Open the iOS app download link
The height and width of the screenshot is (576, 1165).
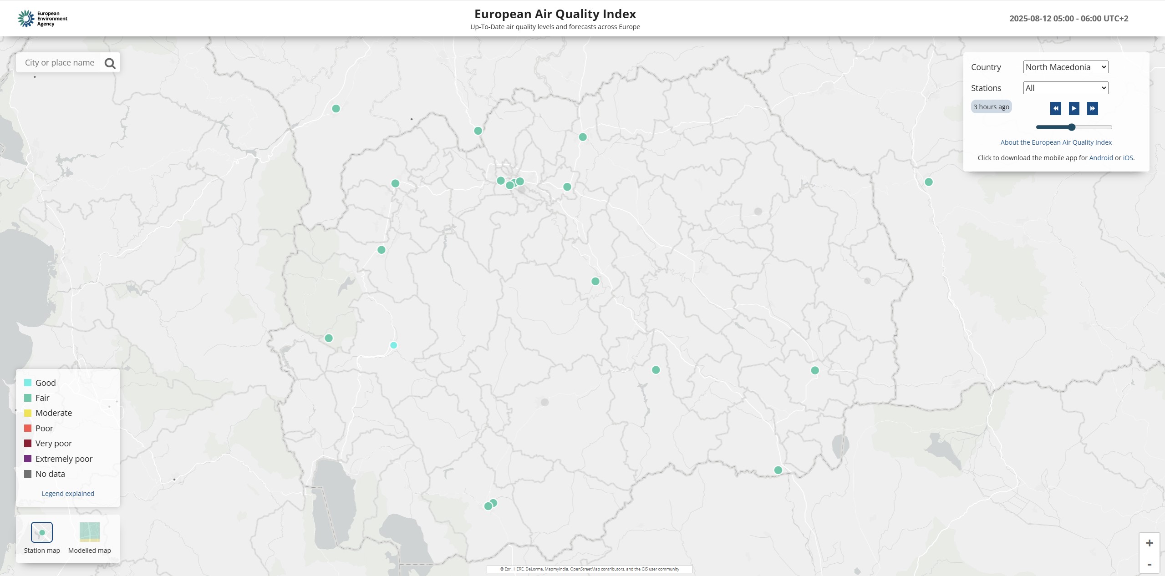tap(1127, 158)
